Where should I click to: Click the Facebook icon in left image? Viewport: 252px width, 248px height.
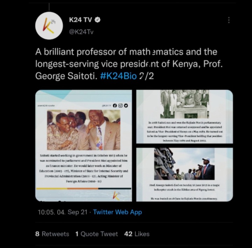pos(115,106)
